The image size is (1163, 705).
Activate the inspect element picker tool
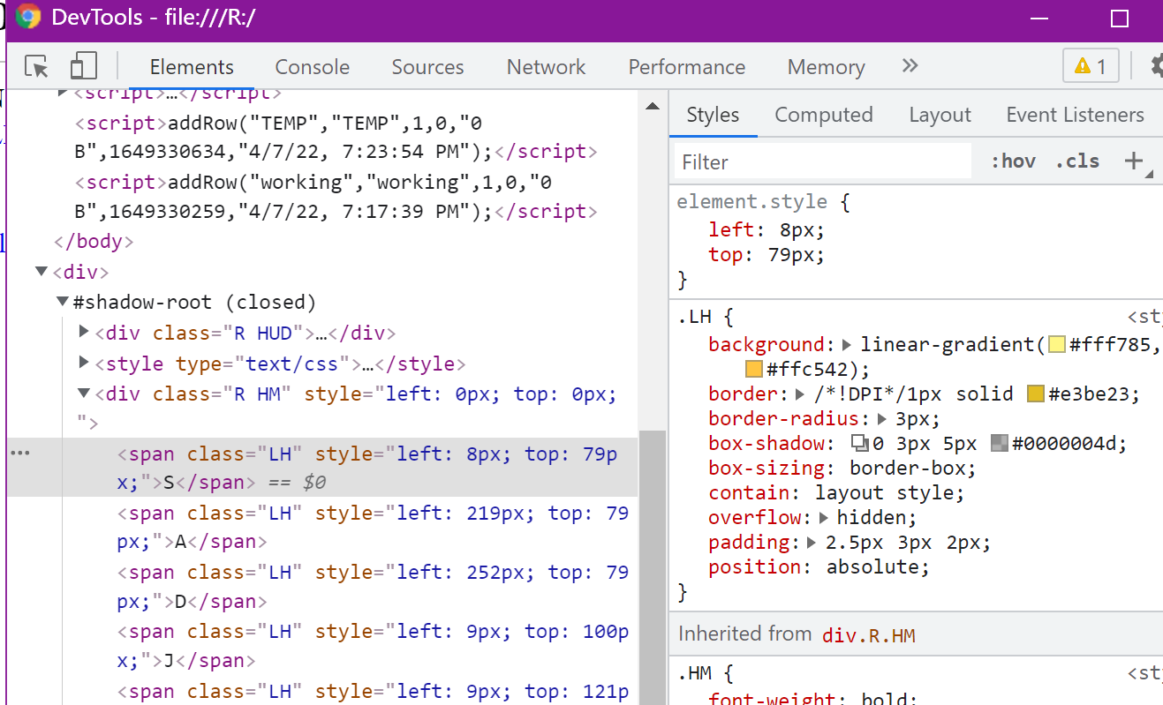pos(36,66)
